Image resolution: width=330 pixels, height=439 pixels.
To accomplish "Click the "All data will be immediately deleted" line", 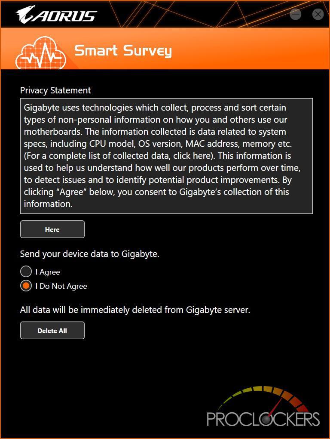I will click(x=135, y=310).
